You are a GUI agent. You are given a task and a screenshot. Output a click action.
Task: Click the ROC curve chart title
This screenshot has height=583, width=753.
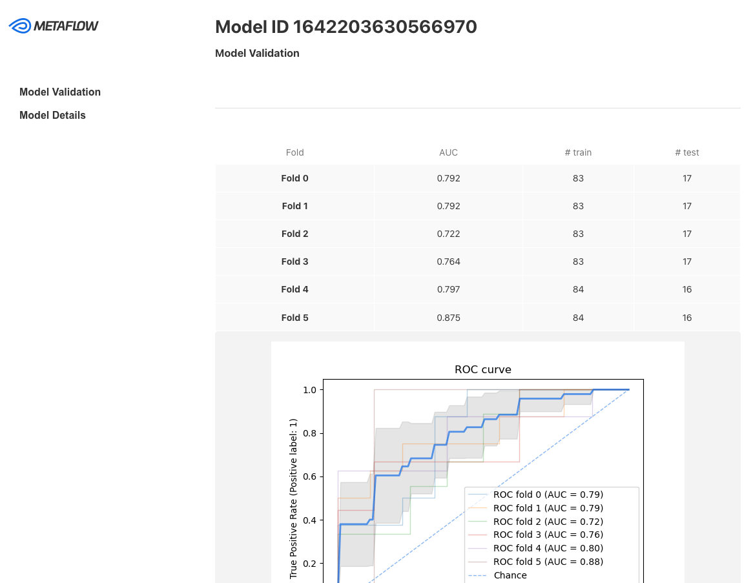[x=482, y=370]
